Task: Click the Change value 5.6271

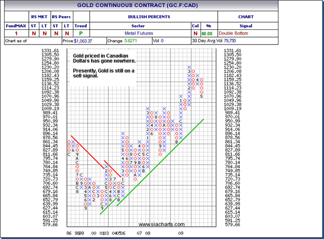Action: (131, 41)
